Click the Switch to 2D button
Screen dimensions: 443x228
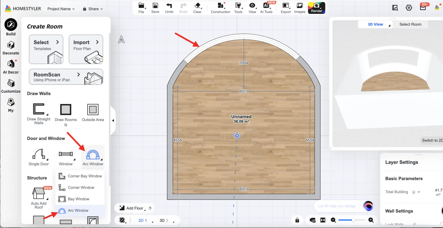[x=432, y=140]
